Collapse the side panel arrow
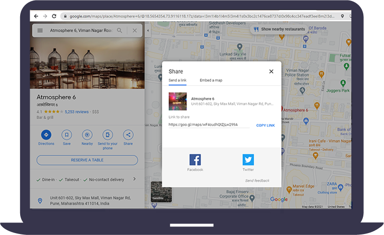 tap(148, 31)
